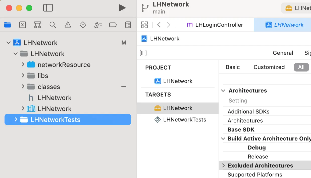The height and width of the screenshot is (178, 311).
Task: Open the Breakpoint navigator icon
Action: (x=113, y=25)
